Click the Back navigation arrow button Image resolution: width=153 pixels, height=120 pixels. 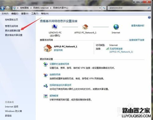tap(2, 8)
